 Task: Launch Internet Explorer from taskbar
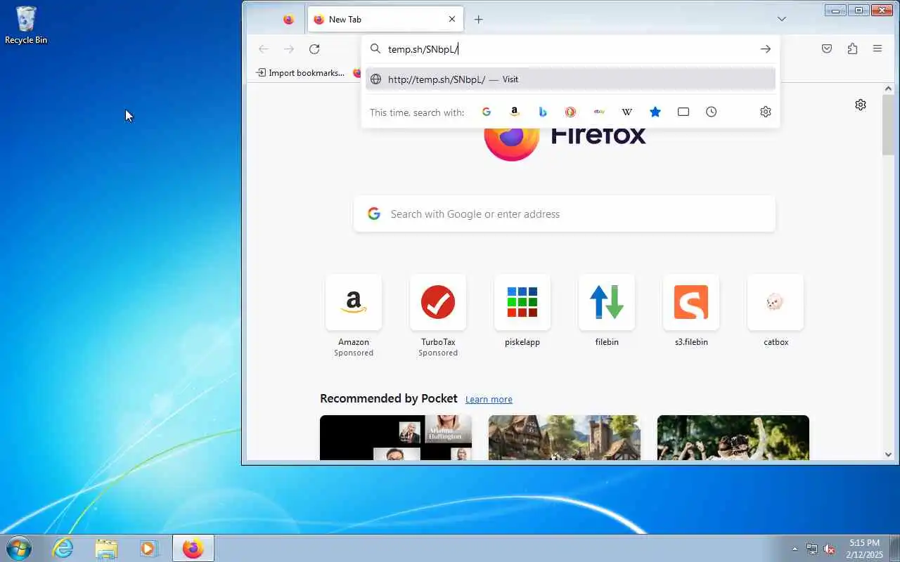tap(63, 548)
